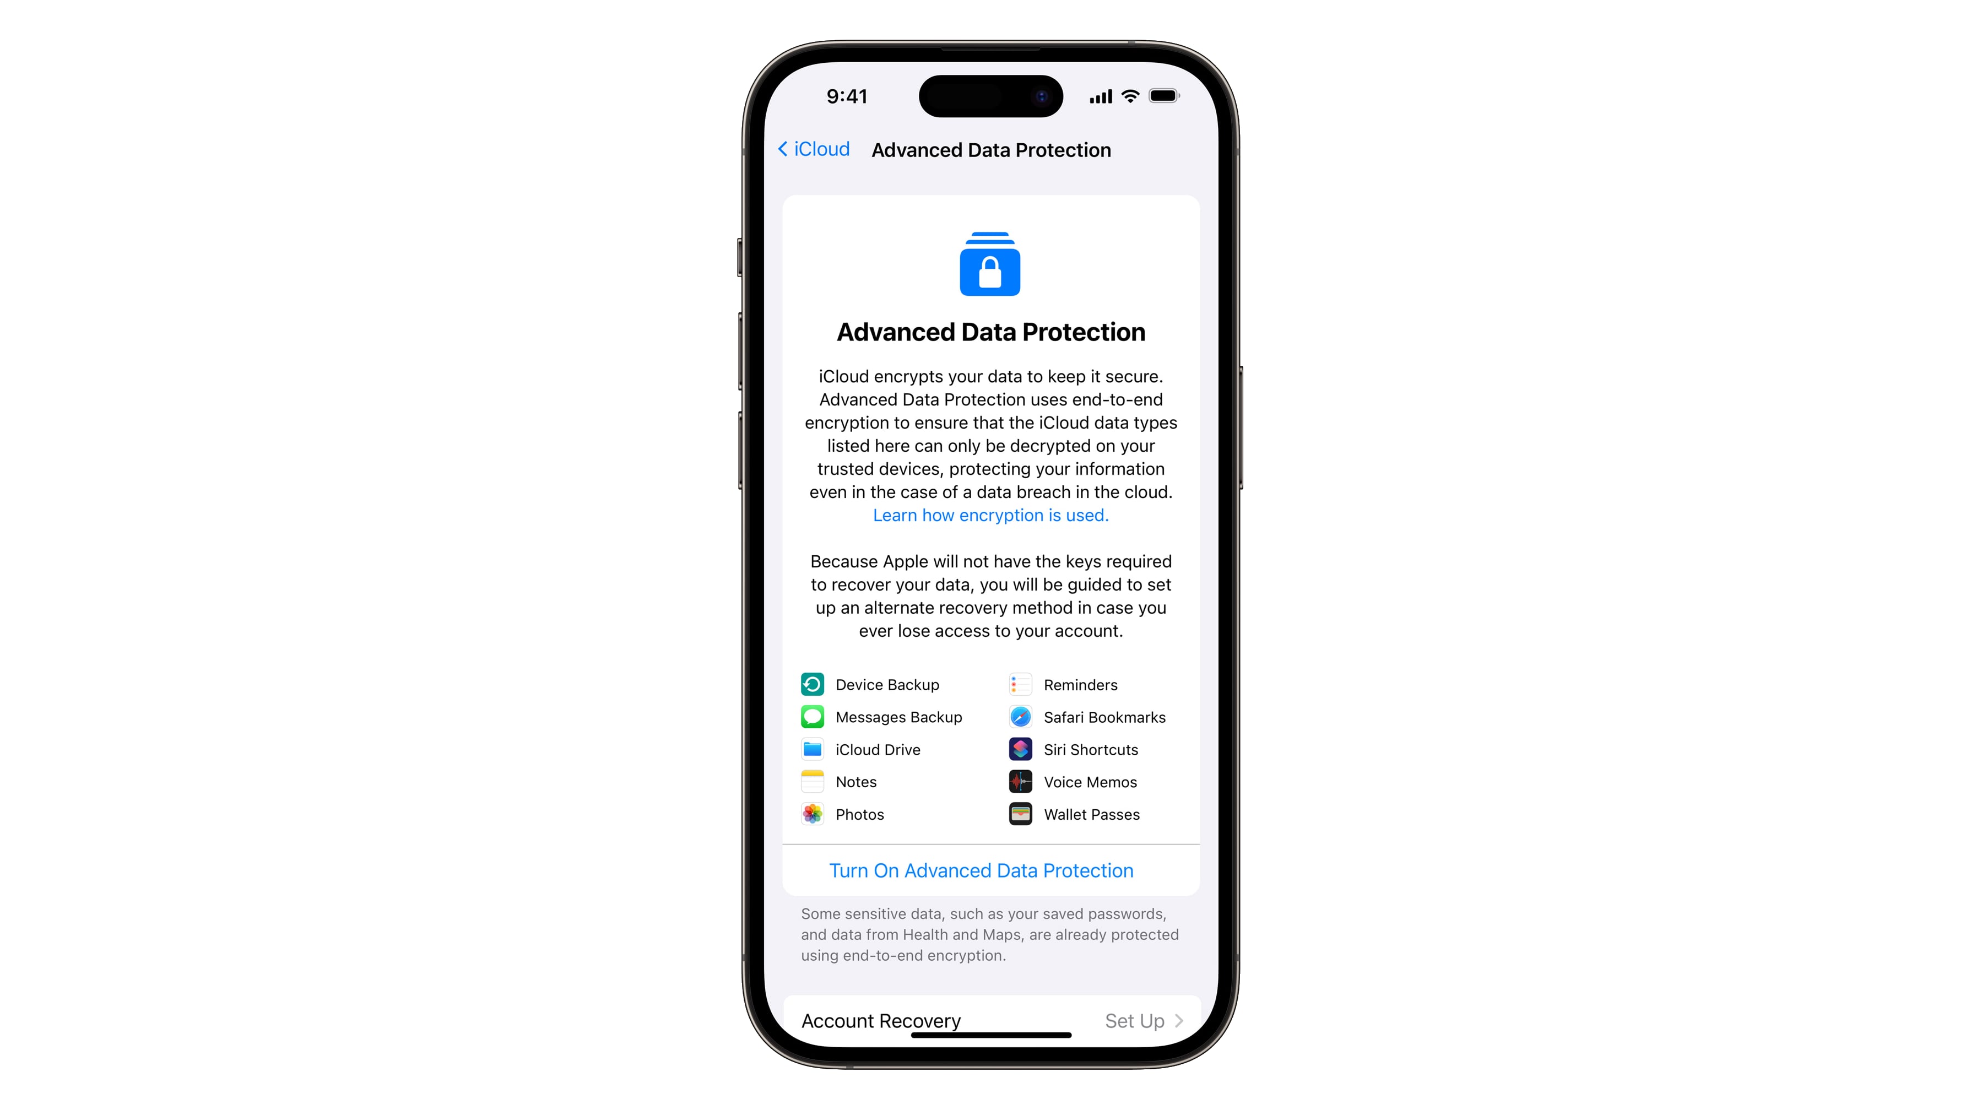The image size is (1982, 1115).
Task: Open Learn how encryption is used
Action: point(991,515)
